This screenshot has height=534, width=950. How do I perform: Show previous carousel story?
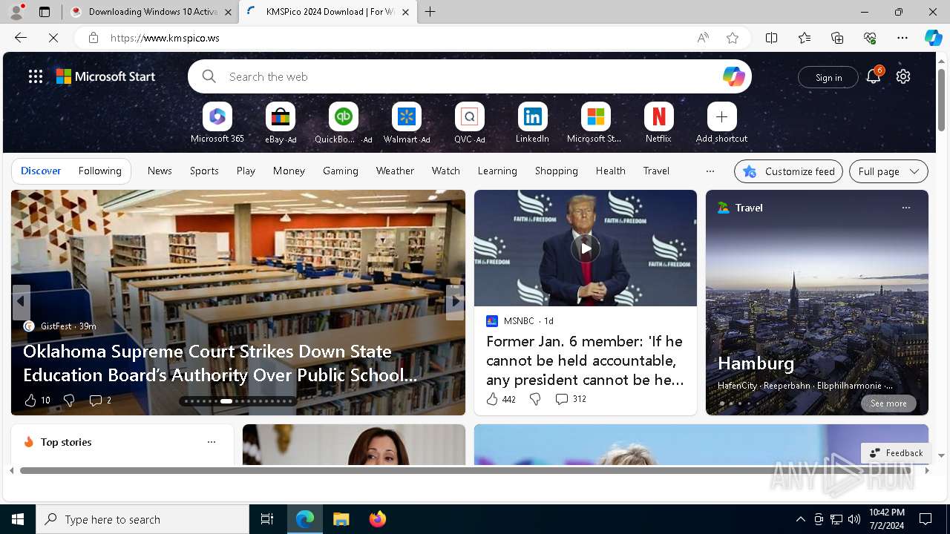pyautogui.click(x=21, y=302)
